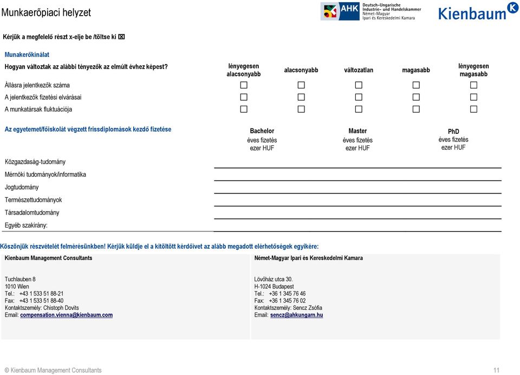Check 'lényegesen magasabb' for munkatársak fluktuációja
Image resolution: width=520 pixels, height=375 pixels.
473,109
